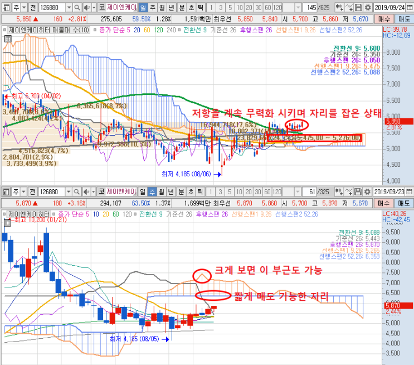This screenshot has height=365, width=414.
Task: Add candlestick chart icon in top toolbar
Action: tap(339, 7)
